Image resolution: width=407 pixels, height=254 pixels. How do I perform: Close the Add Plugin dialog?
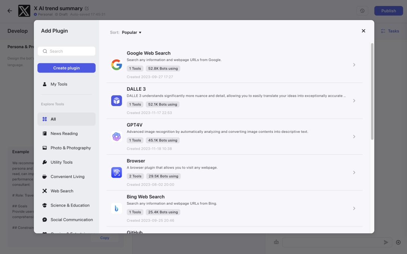[363, 31]
